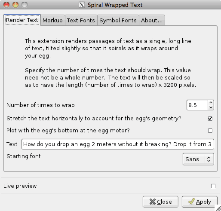Open the Text Fonts tab
Screen dimensions: 221x211
point(81,20)
